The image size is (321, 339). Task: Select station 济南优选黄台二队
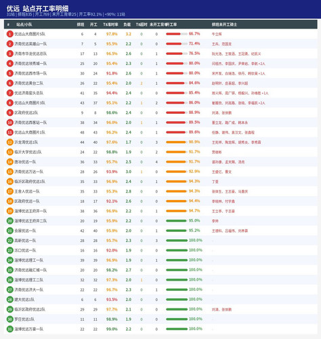[29, 83]
